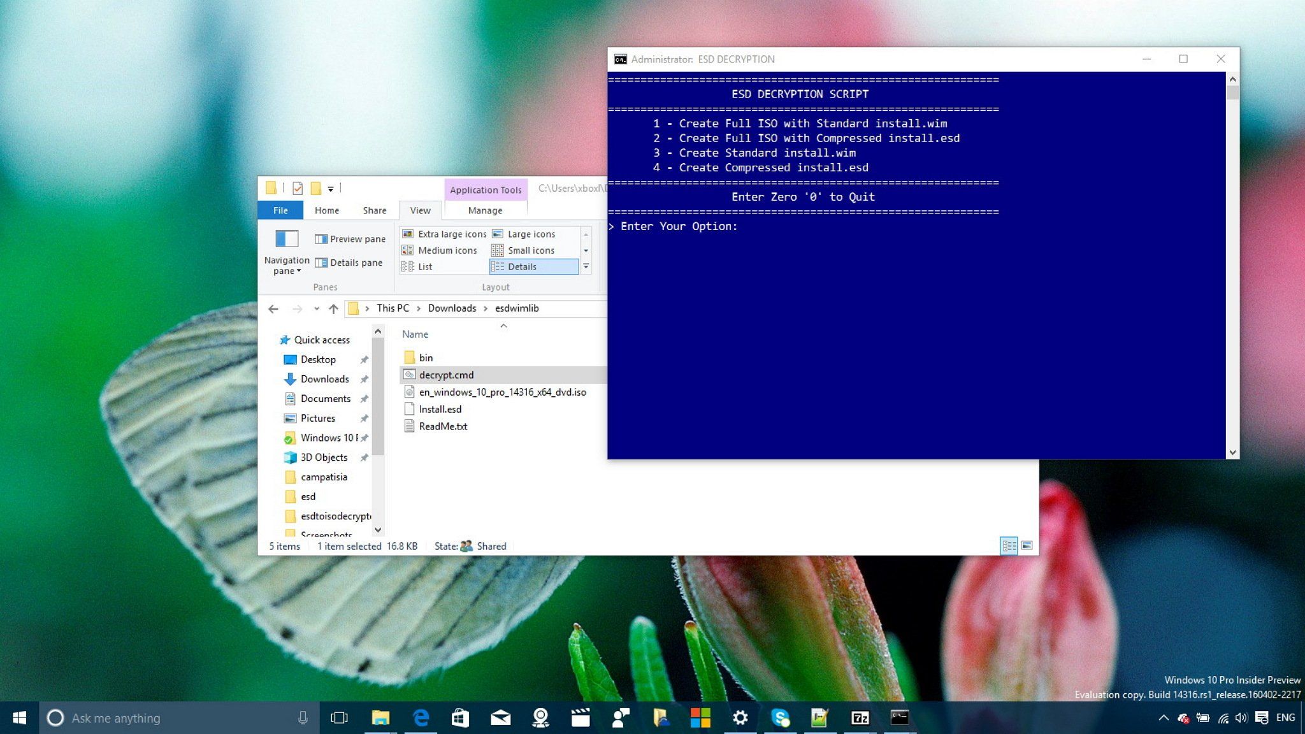Expand the Quick Access Toolbar customize arrow
The image size is (1305, 734).
331,189
